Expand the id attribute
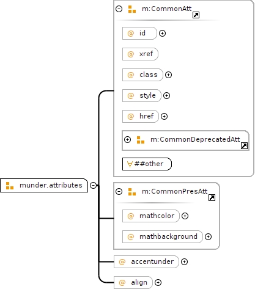The height and width of the screenshot is (292, 255). coord(162,34)
